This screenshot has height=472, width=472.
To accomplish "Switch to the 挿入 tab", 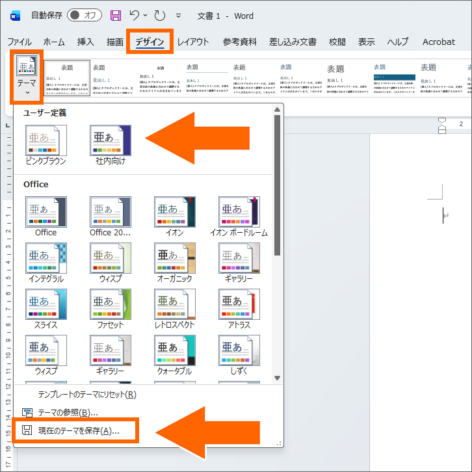I will (x=85, y=42).
